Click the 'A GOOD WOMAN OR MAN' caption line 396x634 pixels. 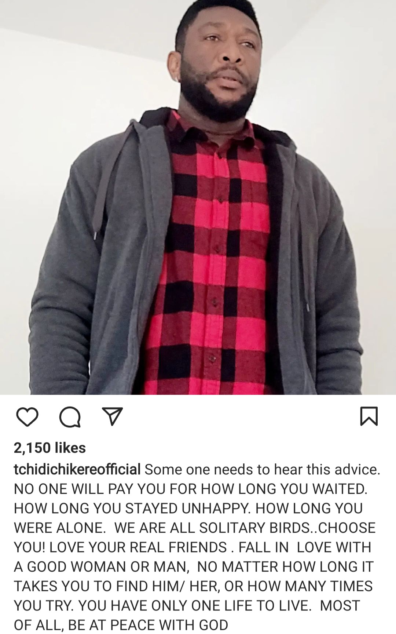point(102,567)
